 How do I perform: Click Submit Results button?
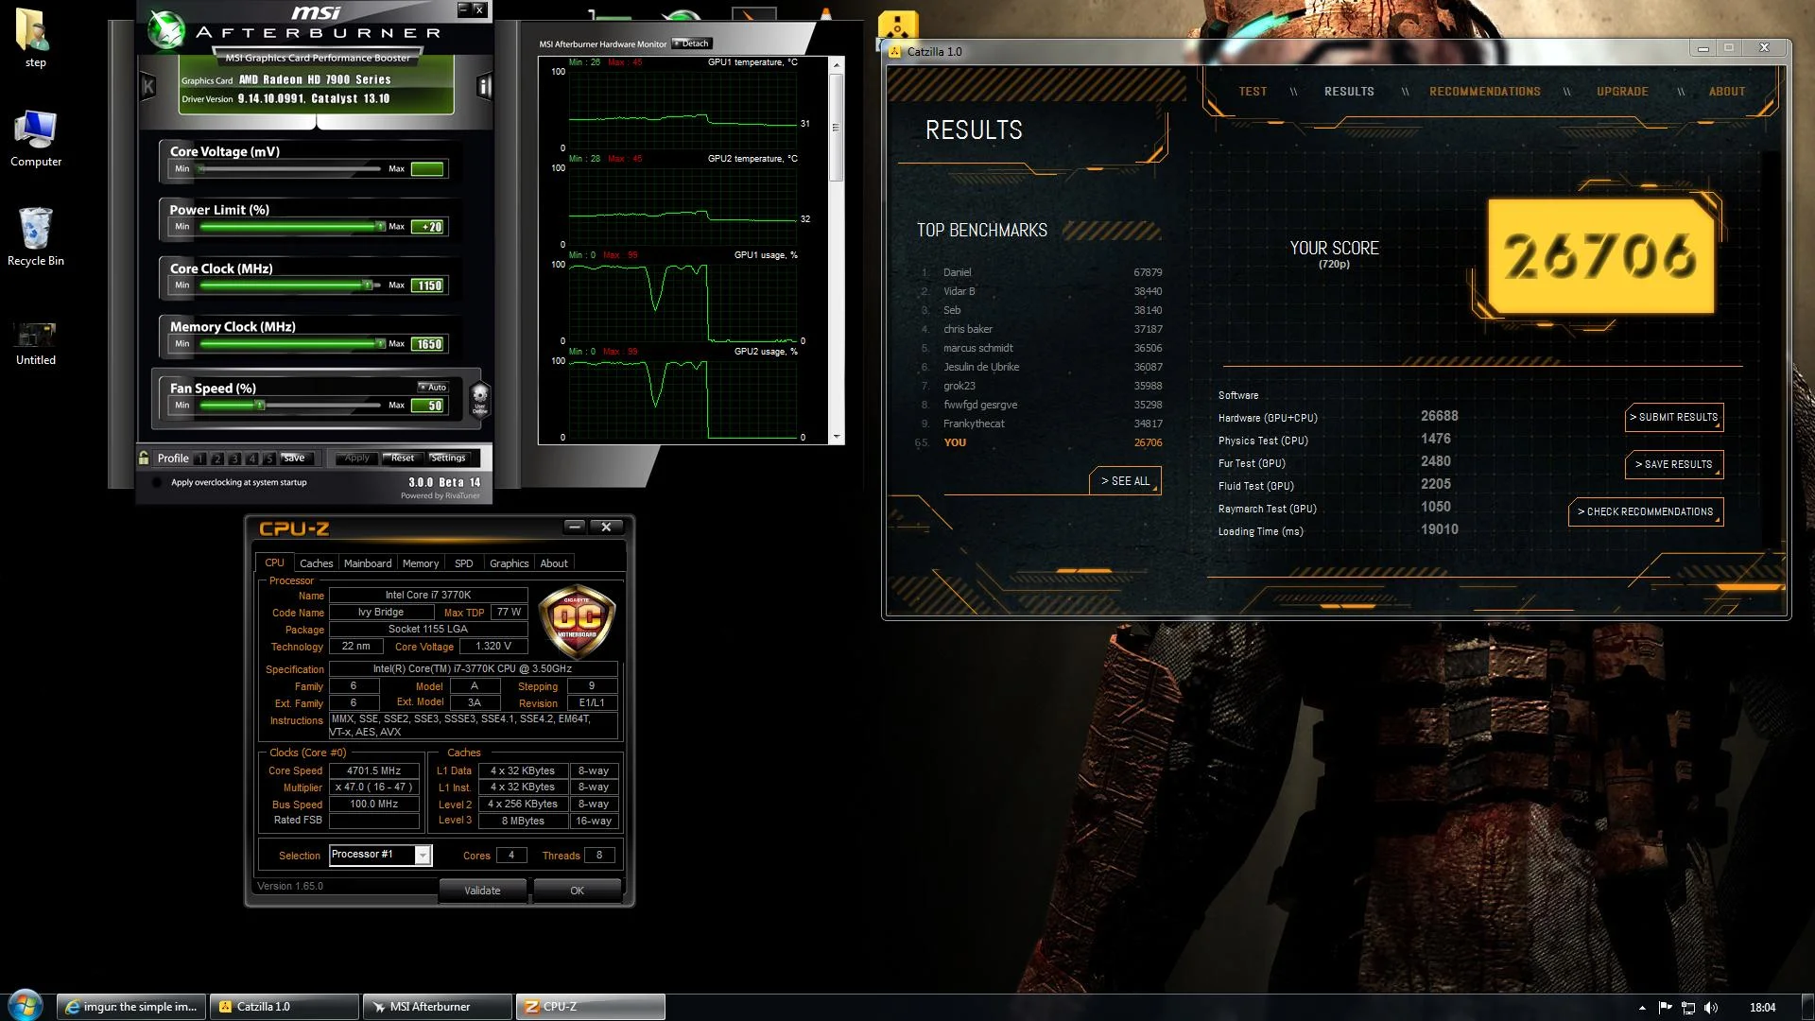click(x=1674, y=417)
